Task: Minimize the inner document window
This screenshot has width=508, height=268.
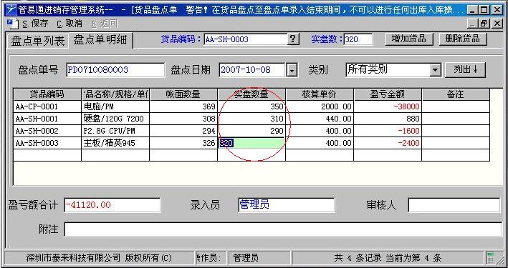Action: point(473,24)
